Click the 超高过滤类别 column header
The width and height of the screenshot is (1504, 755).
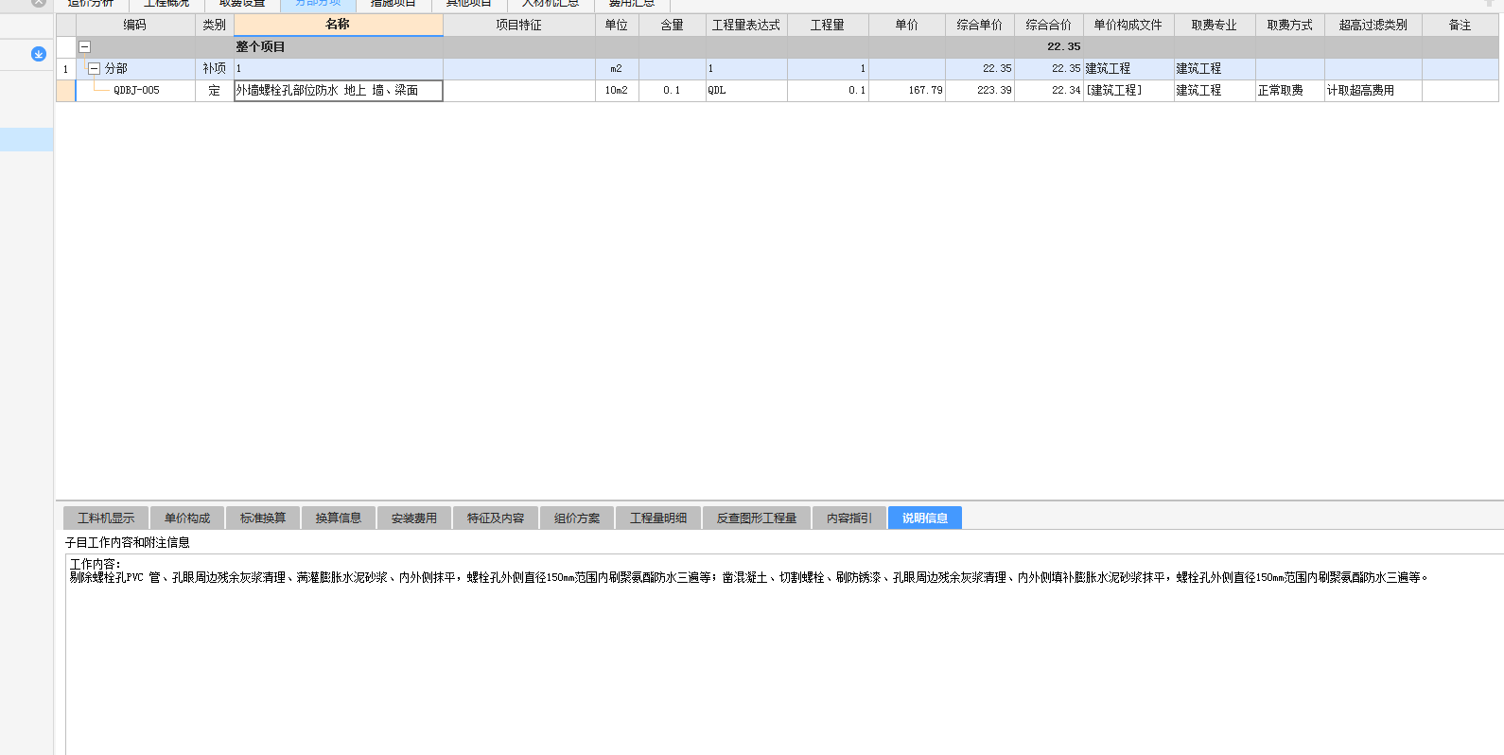pos(1373,25)
